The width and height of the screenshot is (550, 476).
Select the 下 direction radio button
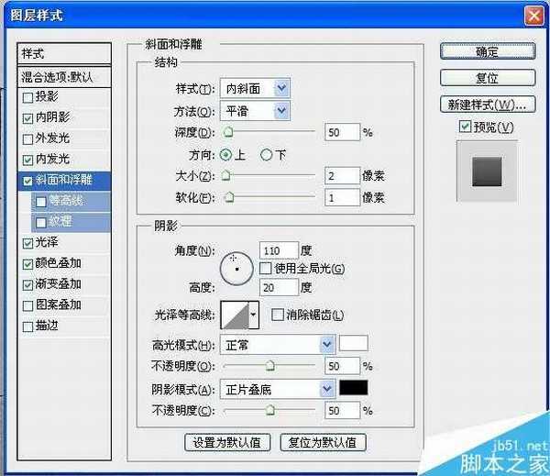[267, 155]
